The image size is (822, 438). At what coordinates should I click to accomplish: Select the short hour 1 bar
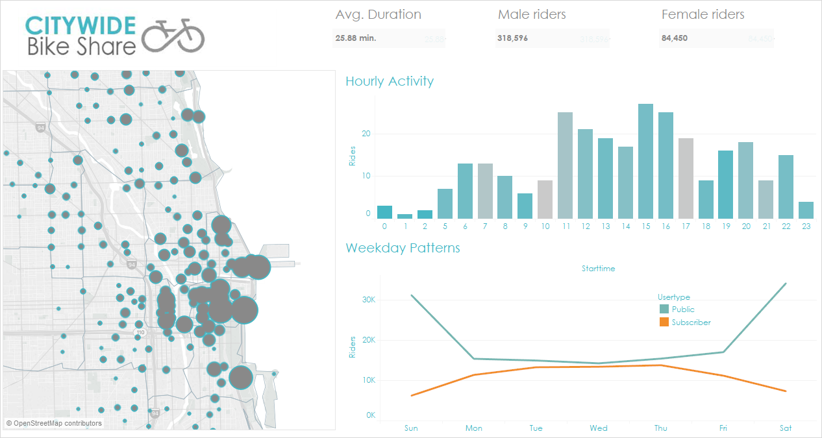[405, 216]
